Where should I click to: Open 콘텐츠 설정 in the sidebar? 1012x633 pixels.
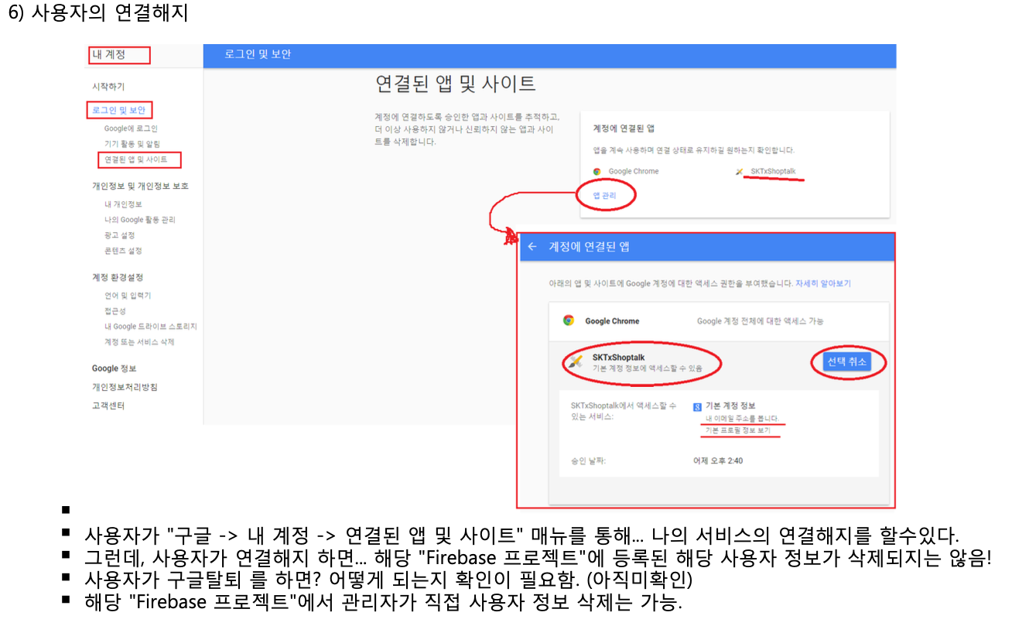(123, 251)
